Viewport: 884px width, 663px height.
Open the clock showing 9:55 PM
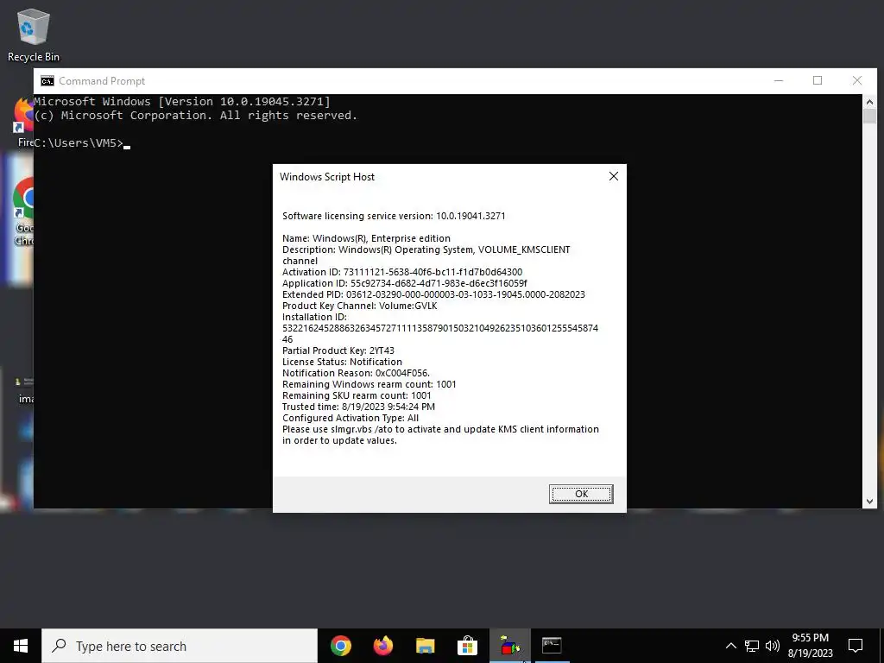click(810, 646)
